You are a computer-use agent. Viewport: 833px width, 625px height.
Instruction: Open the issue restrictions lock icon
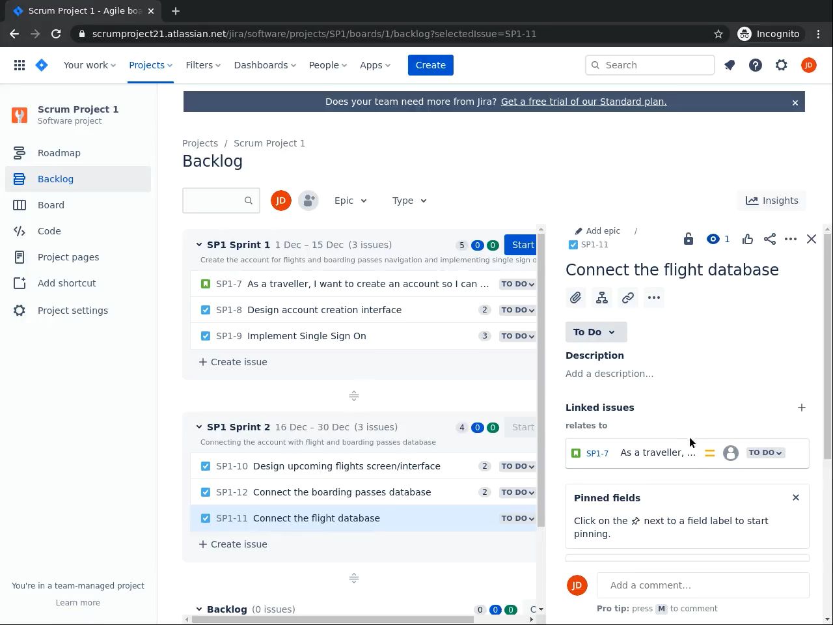[x=689, y=239]
